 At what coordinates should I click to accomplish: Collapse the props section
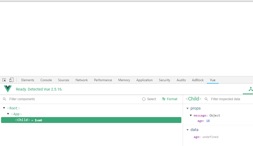point(188,108)
